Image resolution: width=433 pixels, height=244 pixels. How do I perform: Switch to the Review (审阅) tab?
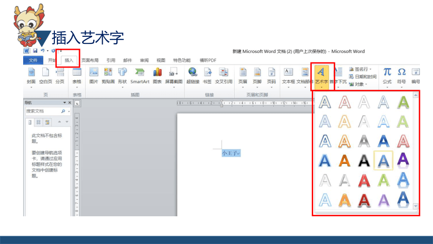[x=144, y=60]
